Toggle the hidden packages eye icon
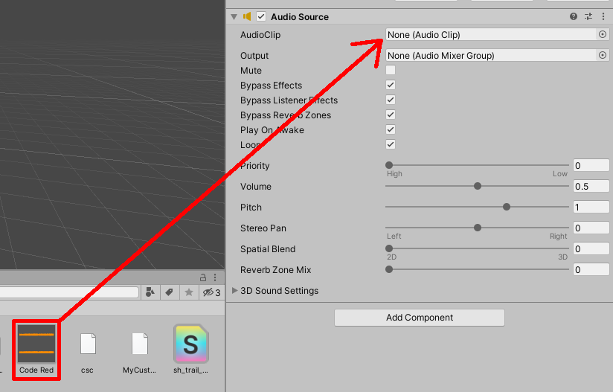Screen dimensions: 613x392 point(209,292)
